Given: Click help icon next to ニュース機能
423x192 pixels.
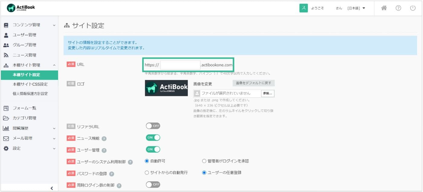Looking at the screenshot, I should pyautogui.click(x=104, y=138).
